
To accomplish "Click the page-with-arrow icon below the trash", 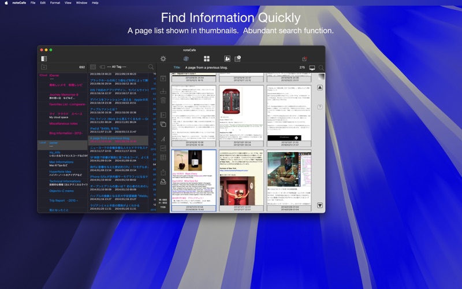I will coord(163,115).
